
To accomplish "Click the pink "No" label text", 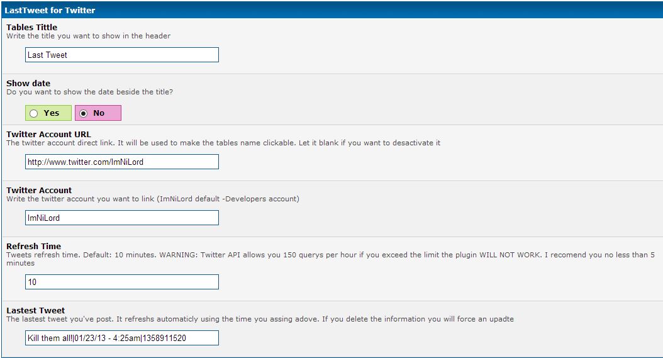I will (99, 113).
